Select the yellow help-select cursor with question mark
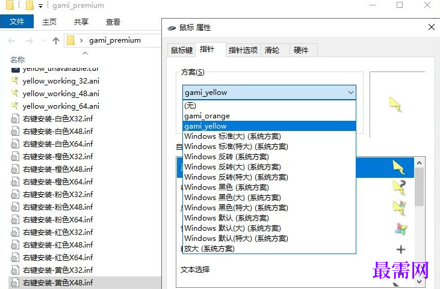 tap(400, 187)
